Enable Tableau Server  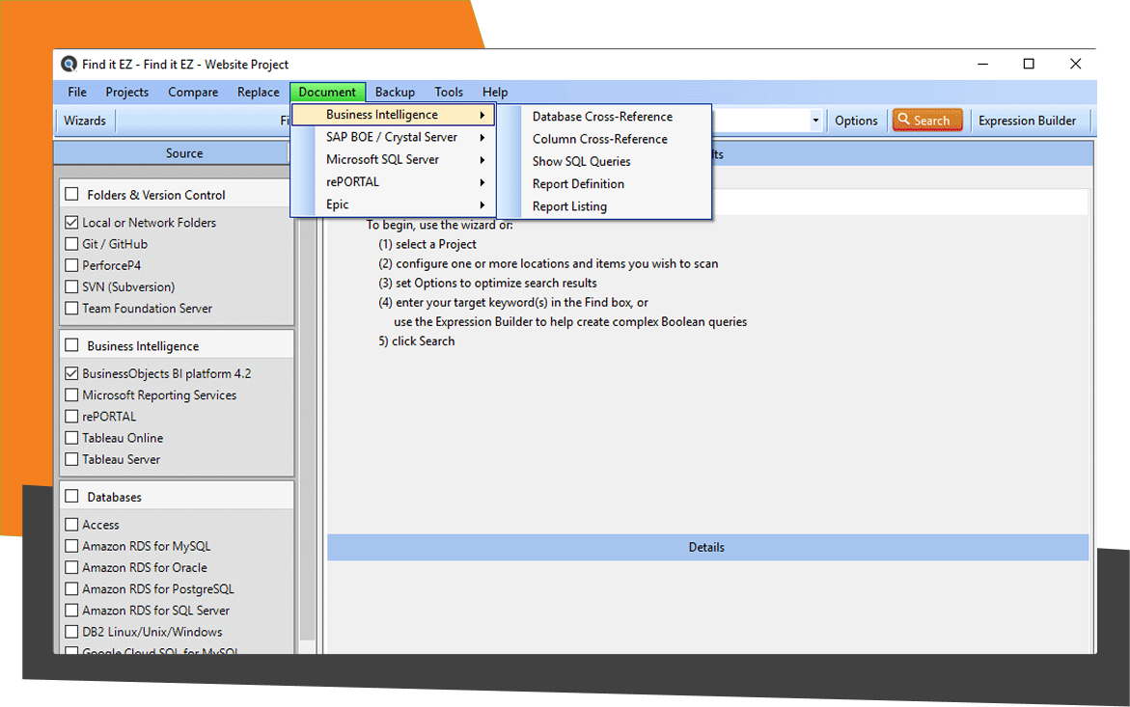(71, 459)
